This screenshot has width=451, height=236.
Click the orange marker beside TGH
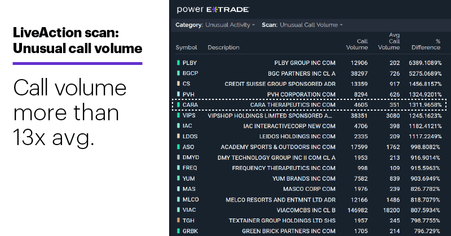tap(178, 220)
